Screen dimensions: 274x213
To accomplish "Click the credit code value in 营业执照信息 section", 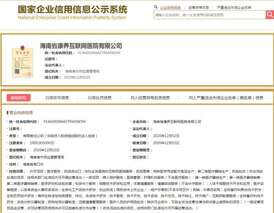I will click(64, 122).
